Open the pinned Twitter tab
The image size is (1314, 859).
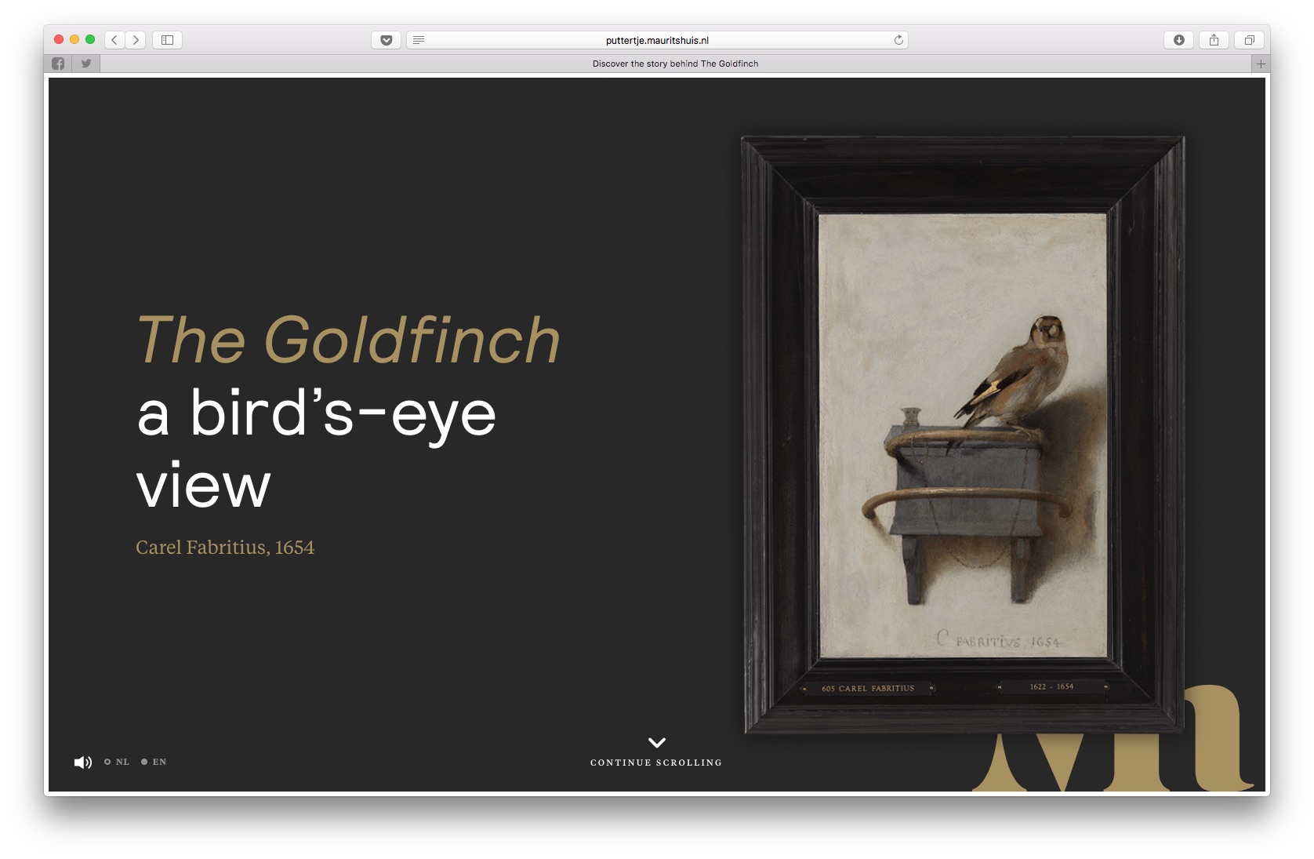tap(86, 64)
